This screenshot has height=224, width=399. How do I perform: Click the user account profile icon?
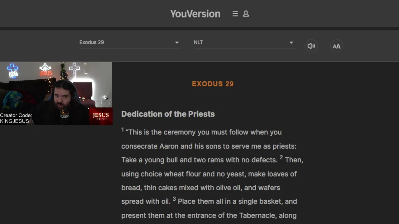point(246,14)
